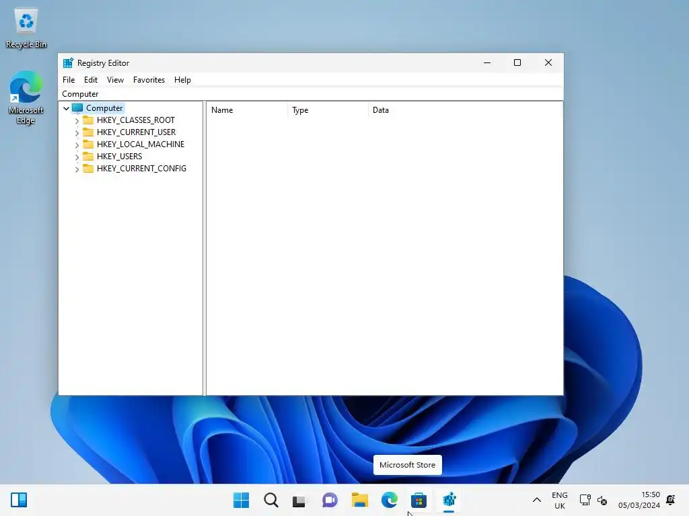Select Microsoft Edge desktop shortcut
The image size is (689, 516).
(x=26, y=97)
